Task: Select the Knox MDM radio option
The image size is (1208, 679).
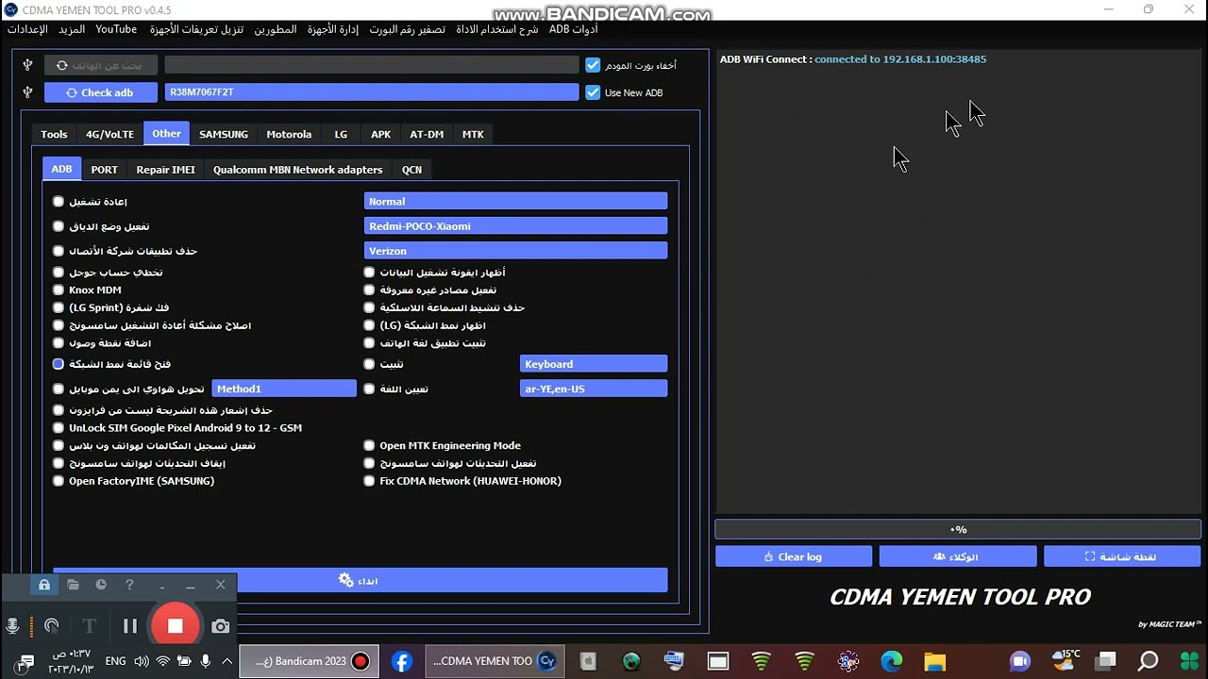Action: coord(59,290)
